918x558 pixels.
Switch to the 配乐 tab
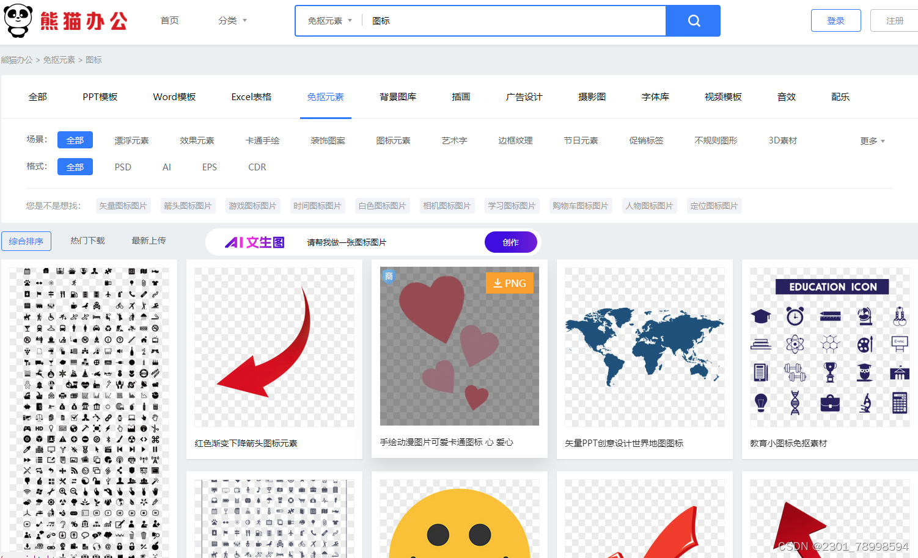coord(840,97)
